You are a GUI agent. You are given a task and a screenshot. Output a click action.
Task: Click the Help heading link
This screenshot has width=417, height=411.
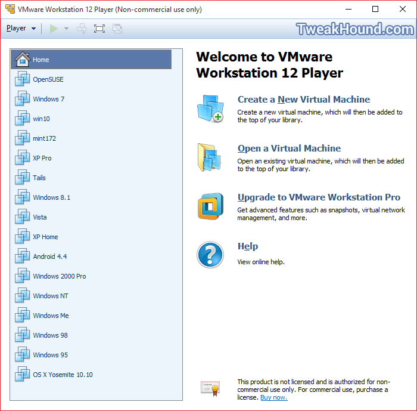(248, 246)
